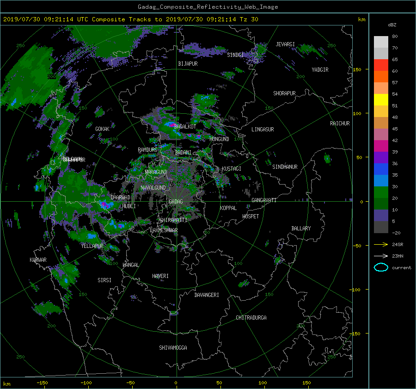Click the BALLARY label on the map
Viewport: 416px width, 389px height.
(301, 228)
